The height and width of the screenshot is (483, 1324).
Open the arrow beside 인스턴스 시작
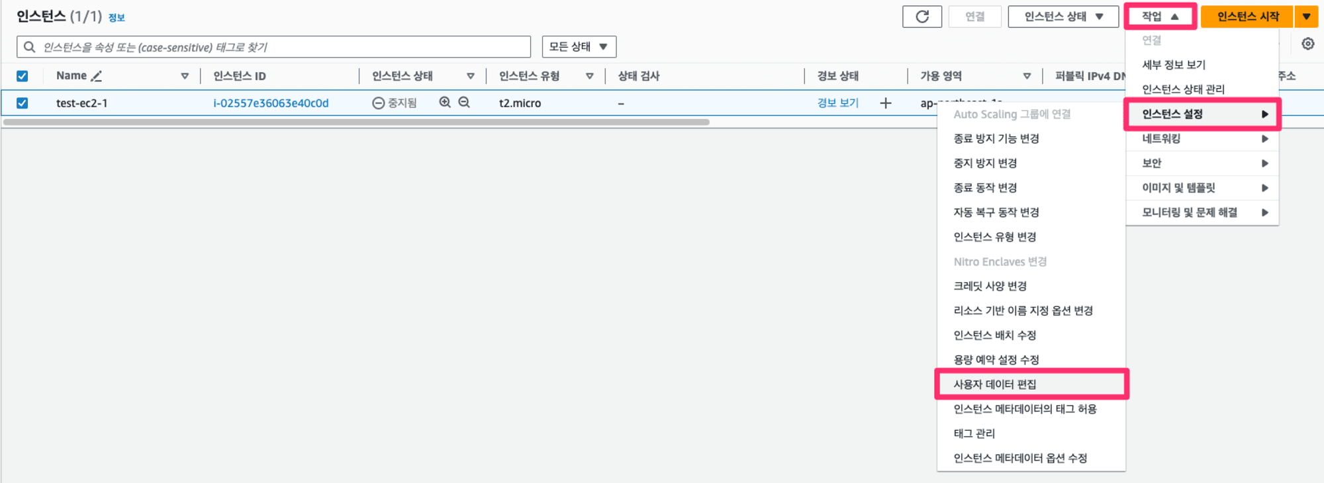(1306, 17)
